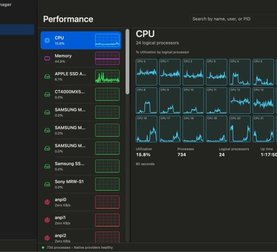This screenshot has height=252, width=277.
Task: Click the anpi0 network globe icon
Action: (x=47, y=202)
